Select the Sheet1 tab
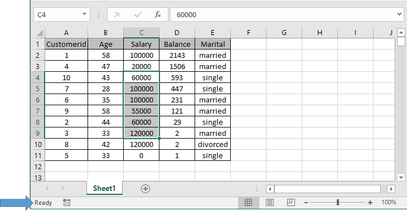407x211 pixels. coord(104,188)
